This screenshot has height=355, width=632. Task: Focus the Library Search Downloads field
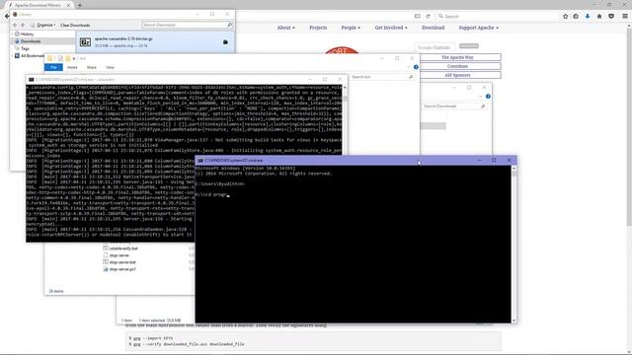(x=188, y=25)
